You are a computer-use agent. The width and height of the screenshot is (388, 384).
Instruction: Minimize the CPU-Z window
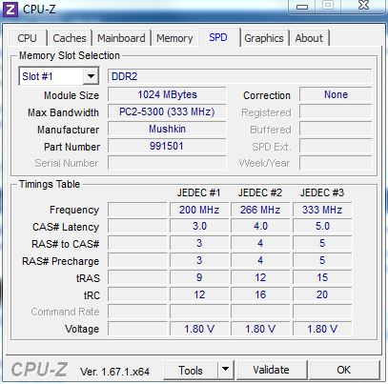pos(302,7)
